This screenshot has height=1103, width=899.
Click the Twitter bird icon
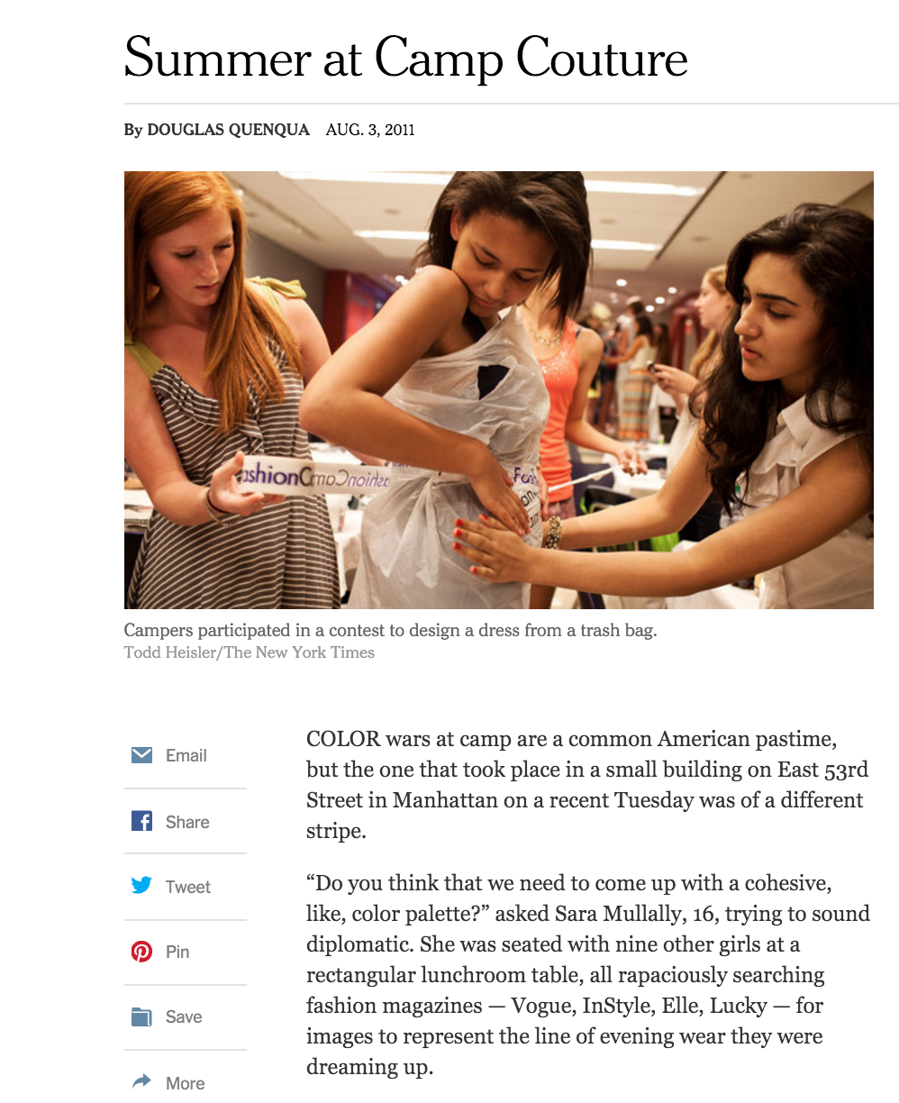pos(142,886)
